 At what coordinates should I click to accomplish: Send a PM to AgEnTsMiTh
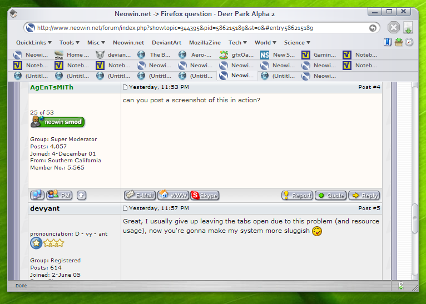[x=59, y=195]
